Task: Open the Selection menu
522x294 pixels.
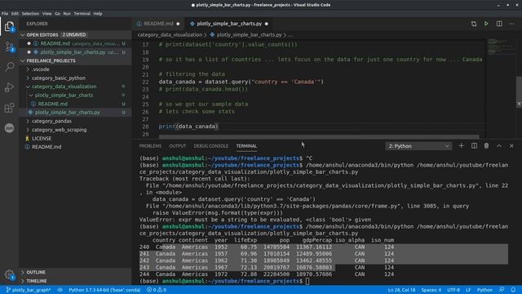Action: 30,14
